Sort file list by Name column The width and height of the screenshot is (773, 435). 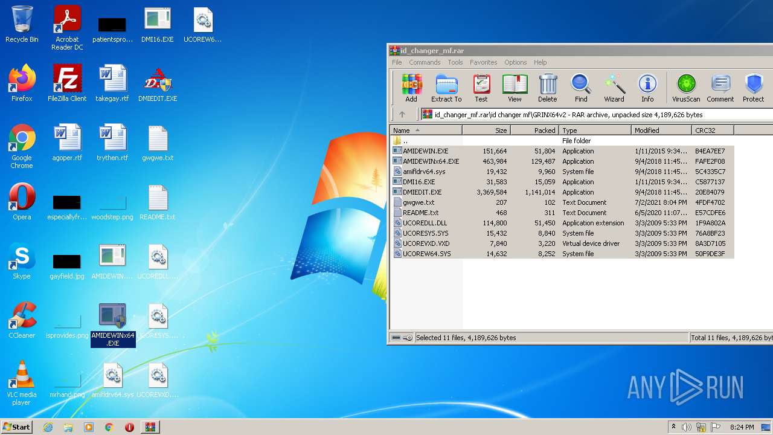tap(426, 130)
